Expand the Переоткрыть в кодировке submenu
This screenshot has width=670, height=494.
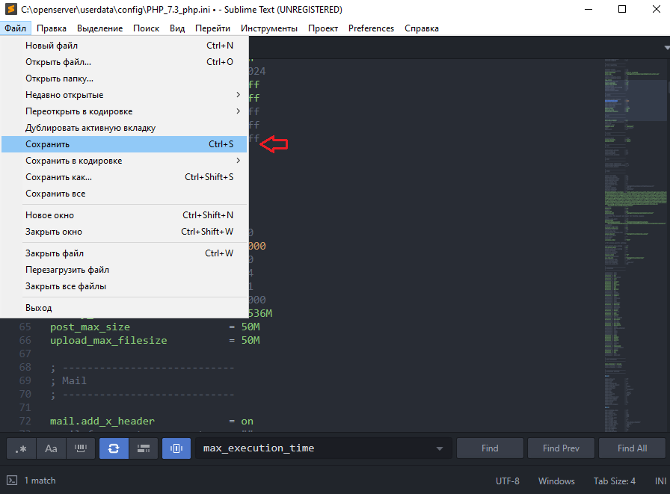click(239, 111)
